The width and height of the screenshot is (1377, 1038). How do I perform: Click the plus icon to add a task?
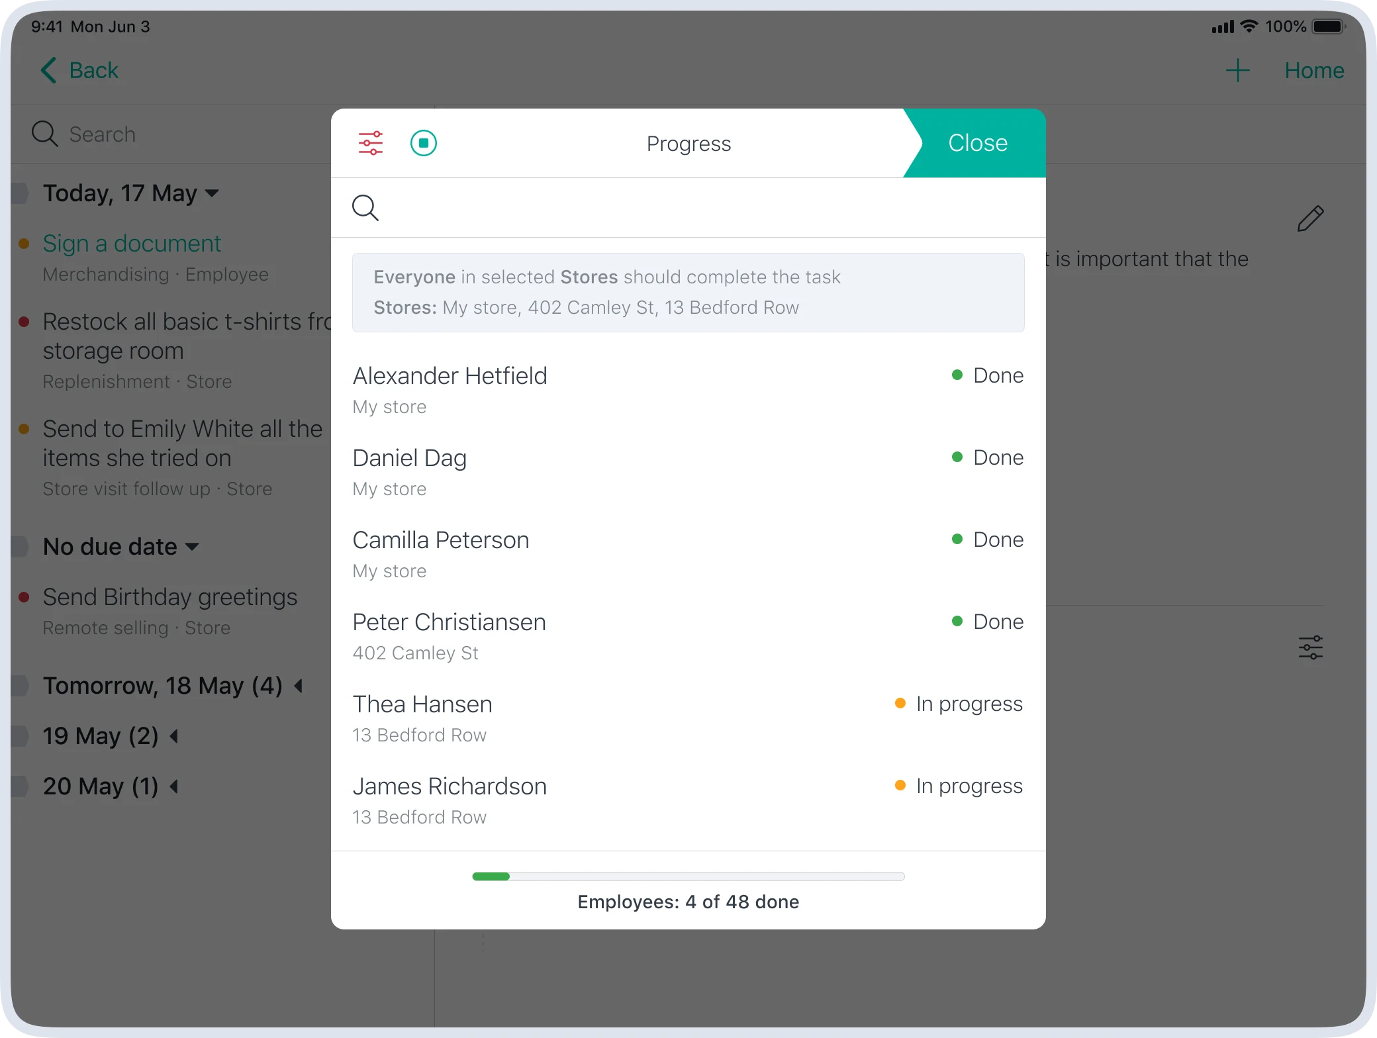click(1237, 70)
